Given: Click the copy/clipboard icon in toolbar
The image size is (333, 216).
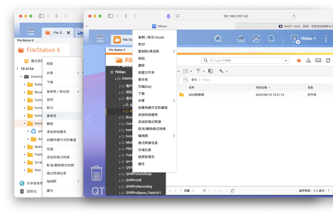Looking at the screenshot, I should pos(211,71).
